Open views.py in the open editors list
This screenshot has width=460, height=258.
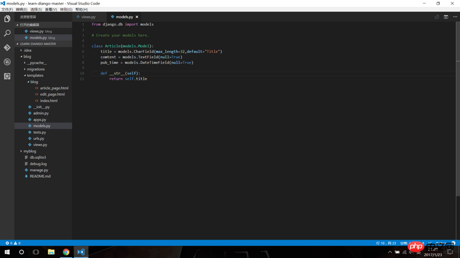[43, 32]
